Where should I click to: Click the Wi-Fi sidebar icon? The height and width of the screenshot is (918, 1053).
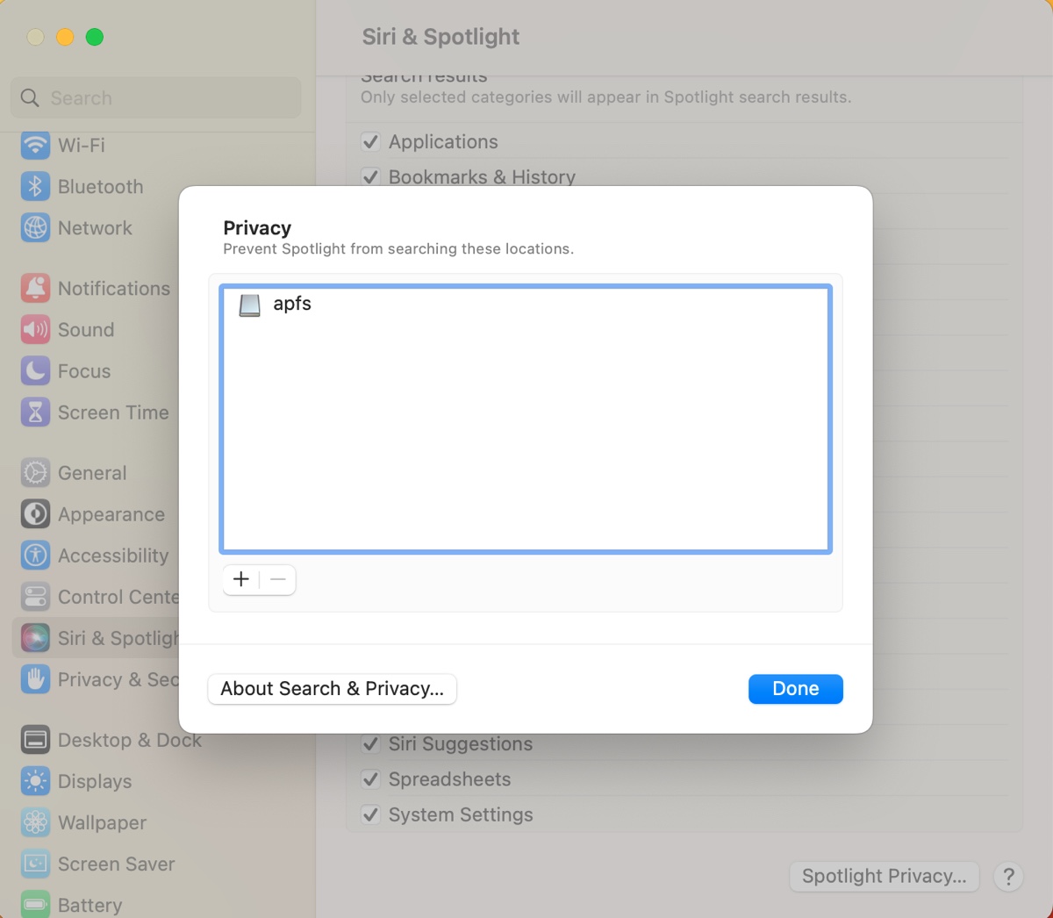[35, 145]
